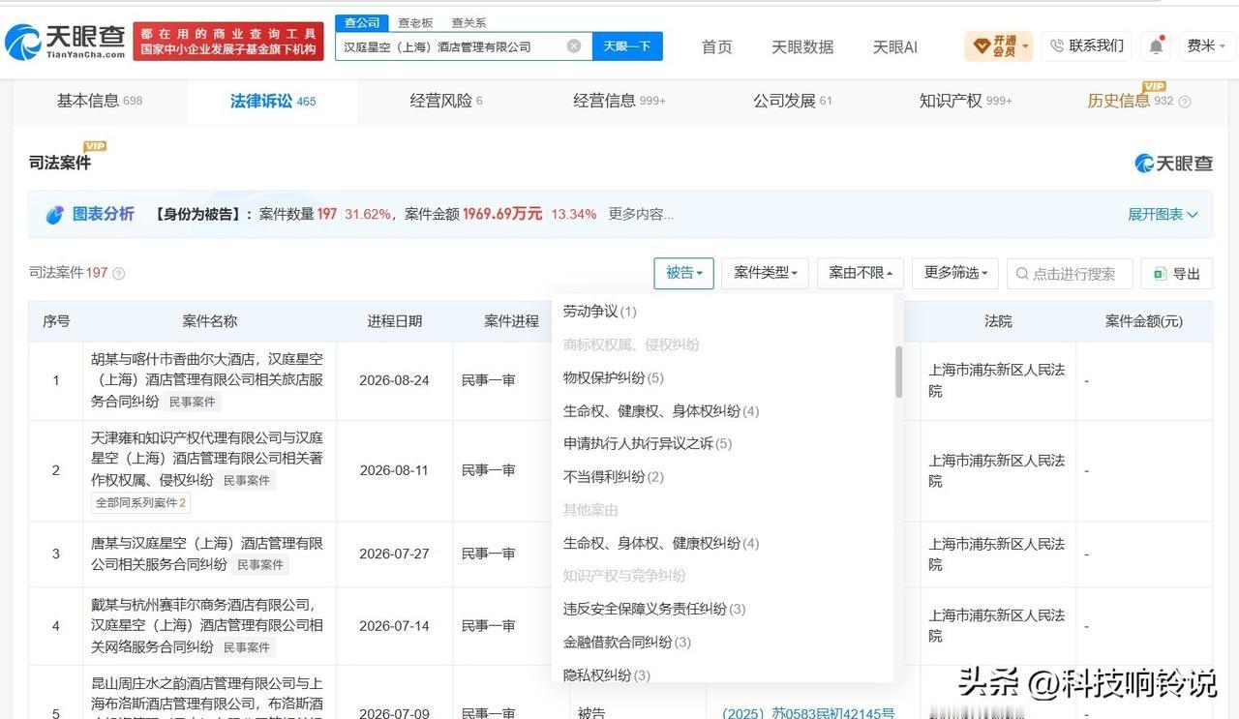The height and width of the screenshot is (719, 1239).
Task: Select 生命权、健康权、身体权纠纷(4) option
Action: (x=661, y=410)
